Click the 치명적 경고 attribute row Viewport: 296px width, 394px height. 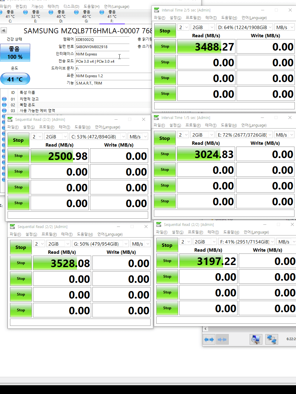pyautogui.click(x=76, y=99)
